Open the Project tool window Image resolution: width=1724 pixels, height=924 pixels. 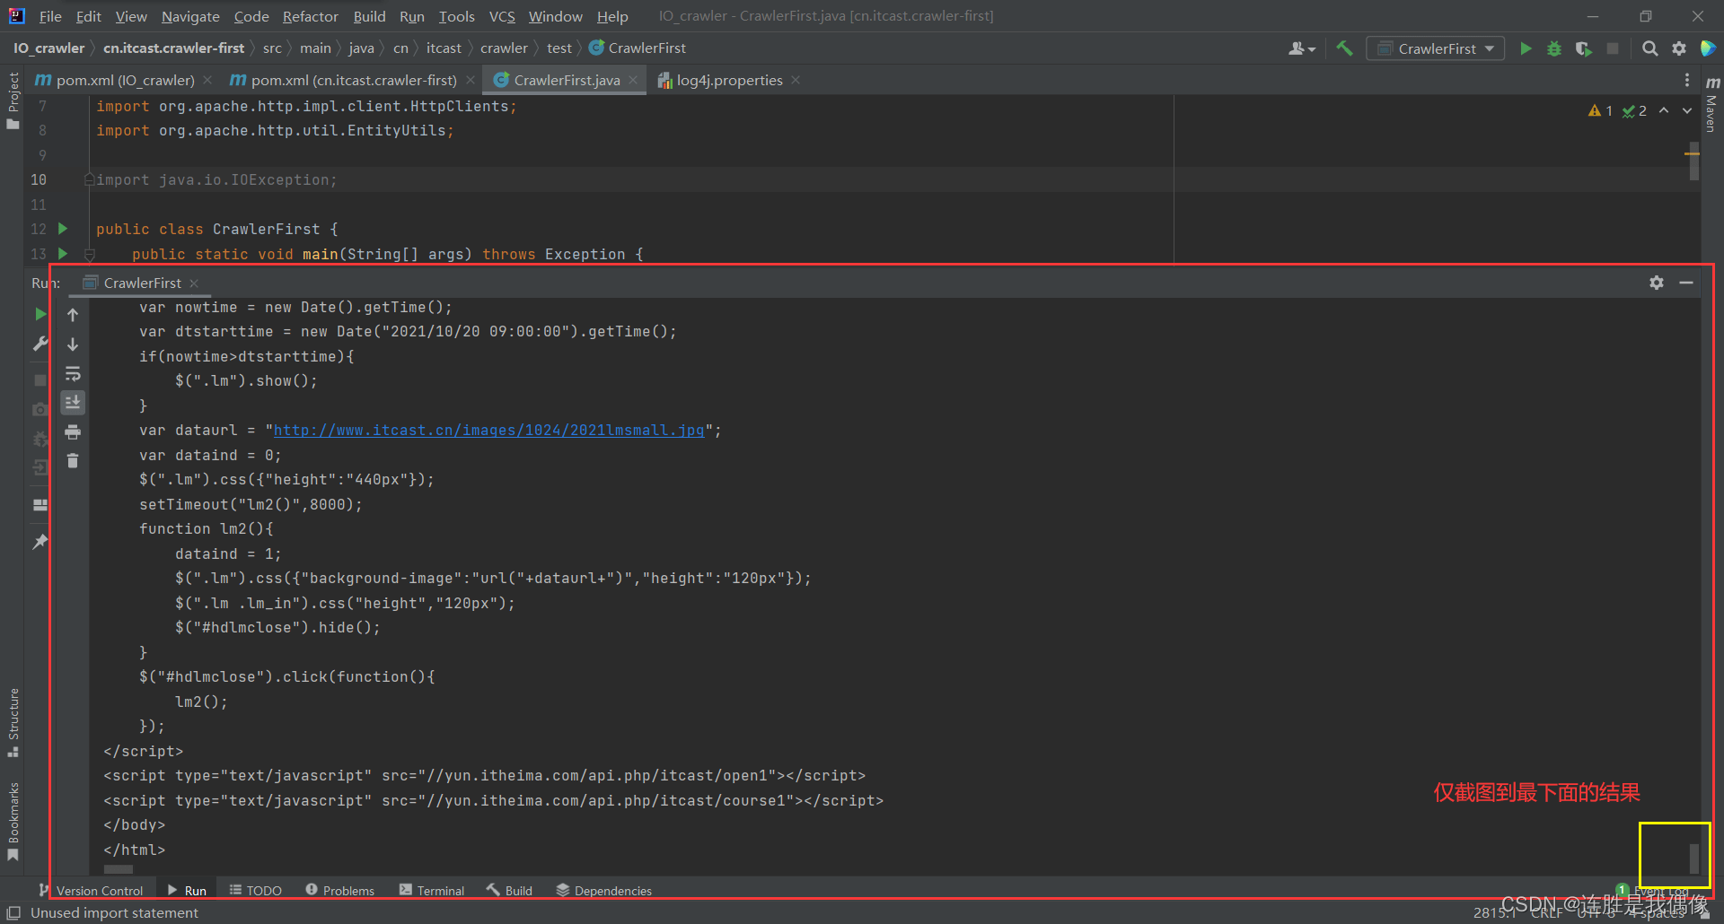click(x=13, y=100)
